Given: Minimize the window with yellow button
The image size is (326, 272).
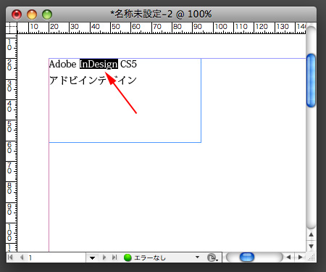Looking at the screenshot, I should (32, 15).
